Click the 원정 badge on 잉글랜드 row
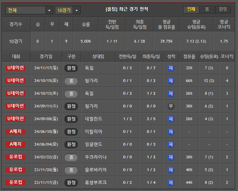This screenshot has width=238, height=191. click(x=71, y=144)
